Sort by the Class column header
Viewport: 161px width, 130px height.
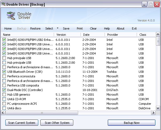(x=146, y=35)
